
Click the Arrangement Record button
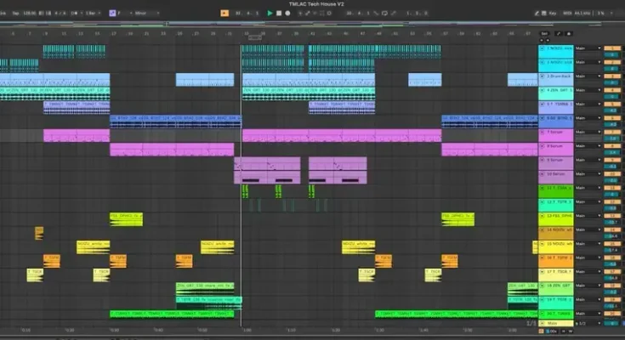[x=288, y=14]
